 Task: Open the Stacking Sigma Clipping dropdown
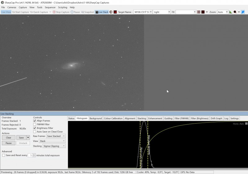54,146
